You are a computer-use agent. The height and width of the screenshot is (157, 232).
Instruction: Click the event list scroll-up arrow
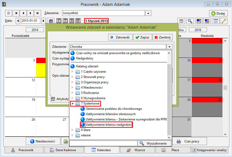(x=169, y=53)
